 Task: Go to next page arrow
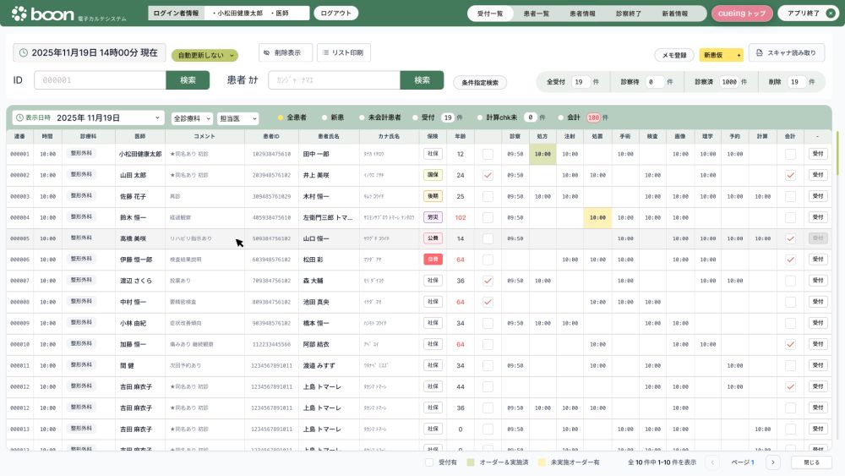[x=773, y=462]
